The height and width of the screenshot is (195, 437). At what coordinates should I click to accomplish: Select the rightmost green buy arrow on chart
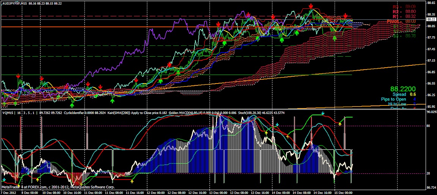point(334,38)
